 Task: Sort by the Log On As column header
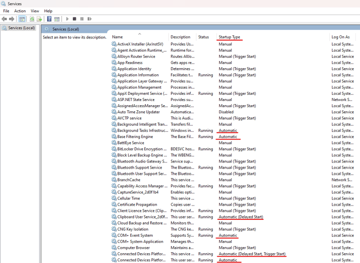[341, 37]
